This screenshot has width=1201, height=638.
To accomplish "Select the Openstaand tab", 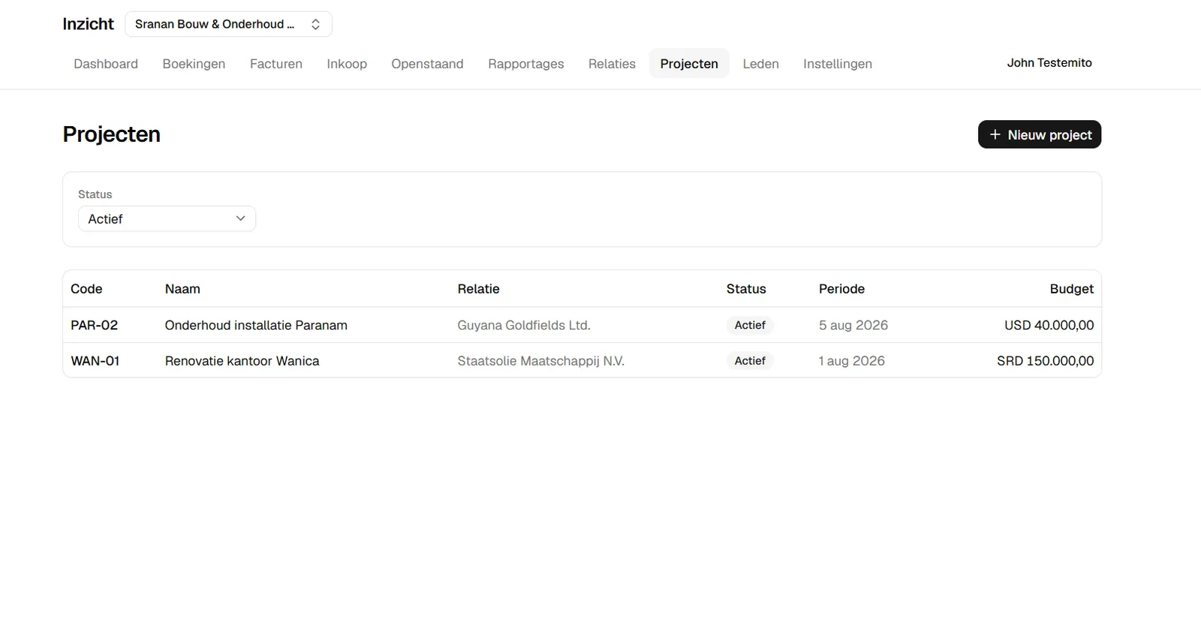I will click(x=427, y=64).
